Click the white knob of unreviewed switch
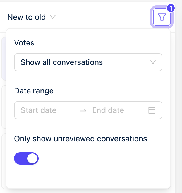 [33, 158]
